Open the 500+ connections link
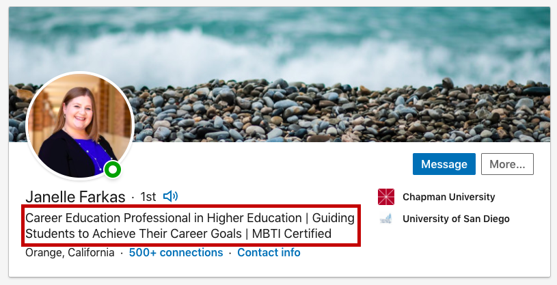 [x=176, y=252]
